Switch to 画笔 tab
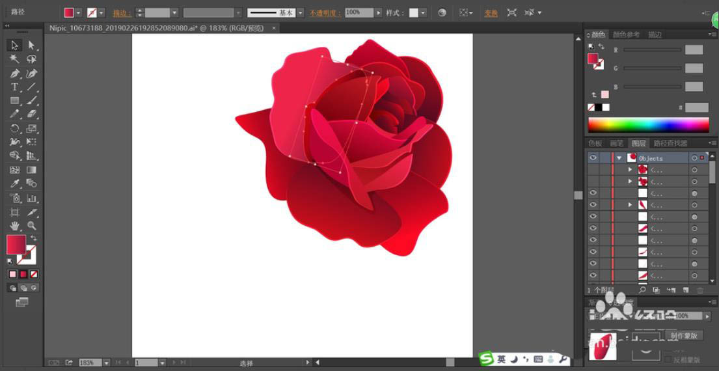The width and height of the screenshot is (719, 371). click(617, 144)
